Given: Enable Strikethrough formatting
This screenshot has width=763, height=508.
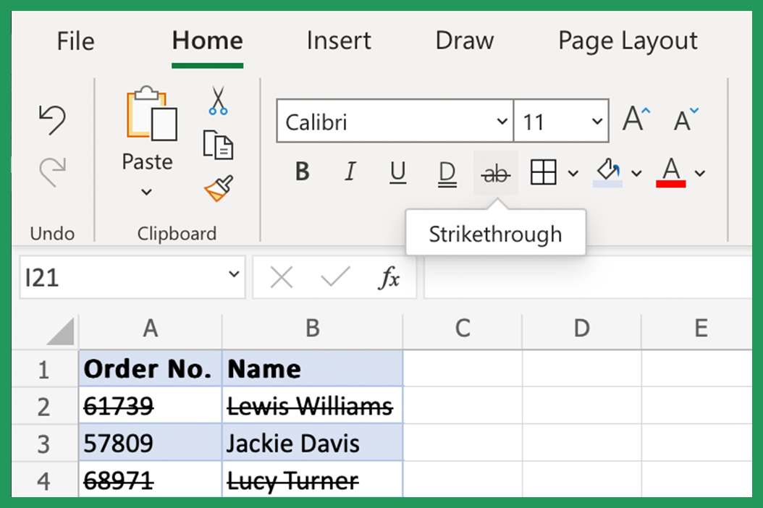Looking at the screenshot, I should click(495, 172).
